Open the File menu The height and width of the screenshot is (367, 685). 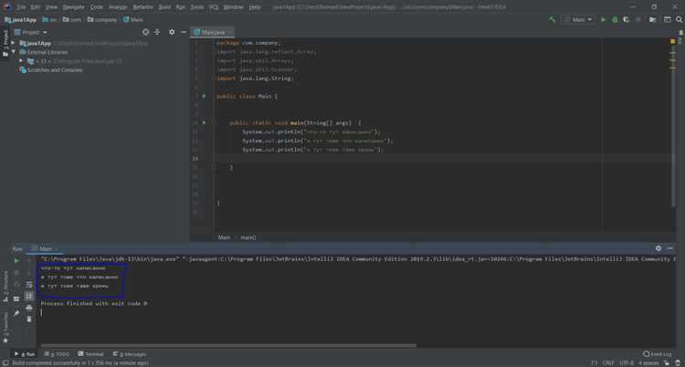[x=21, y=7]
